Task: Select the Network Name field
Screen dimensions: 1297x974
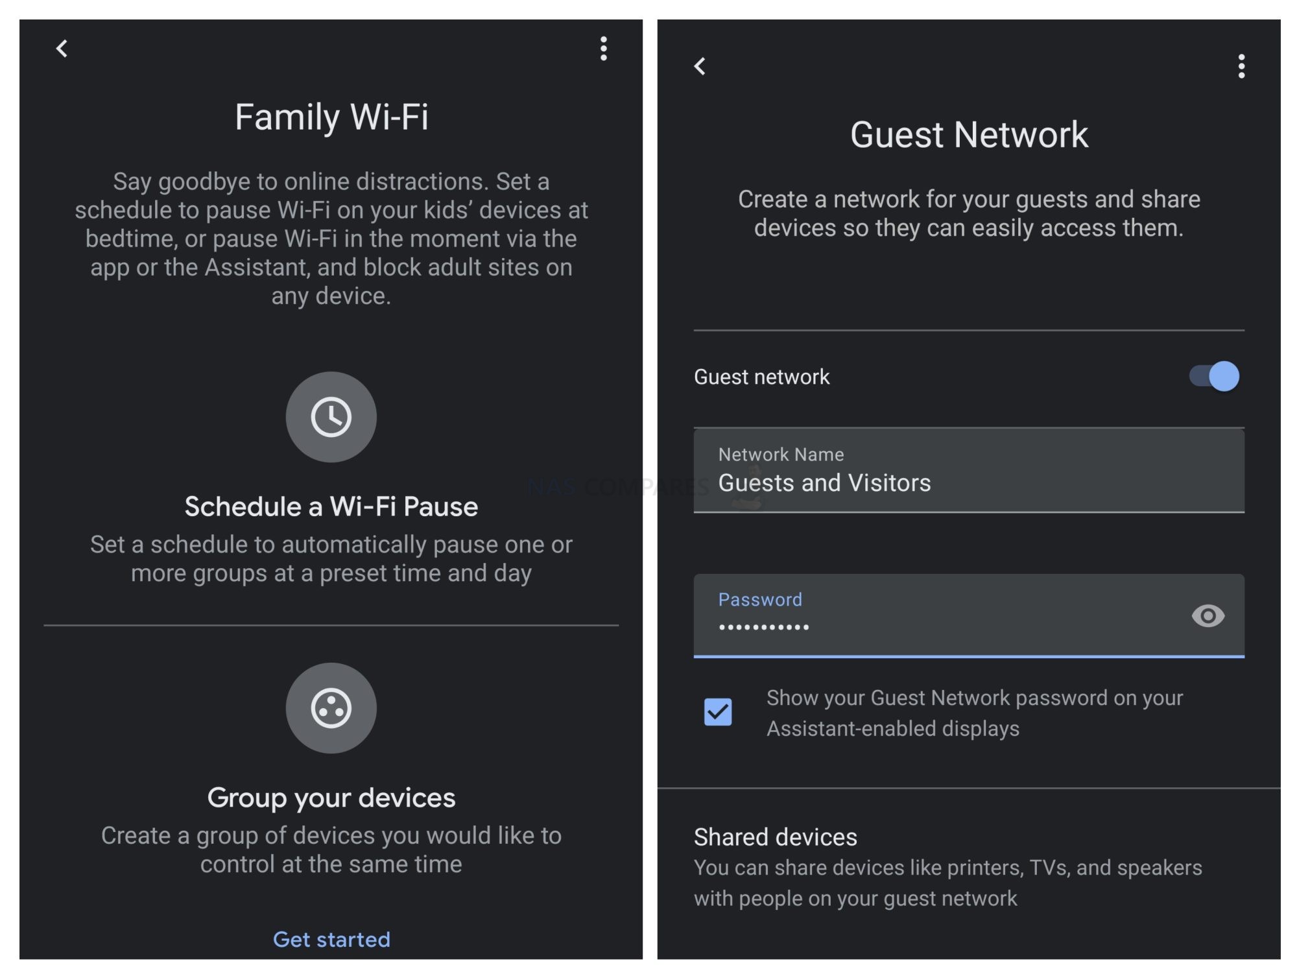Action: (x=969, y=471)
